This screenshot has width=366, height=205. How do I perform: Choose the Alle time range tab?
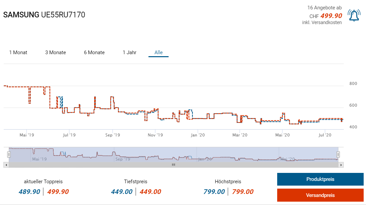[x=159, y=53]
